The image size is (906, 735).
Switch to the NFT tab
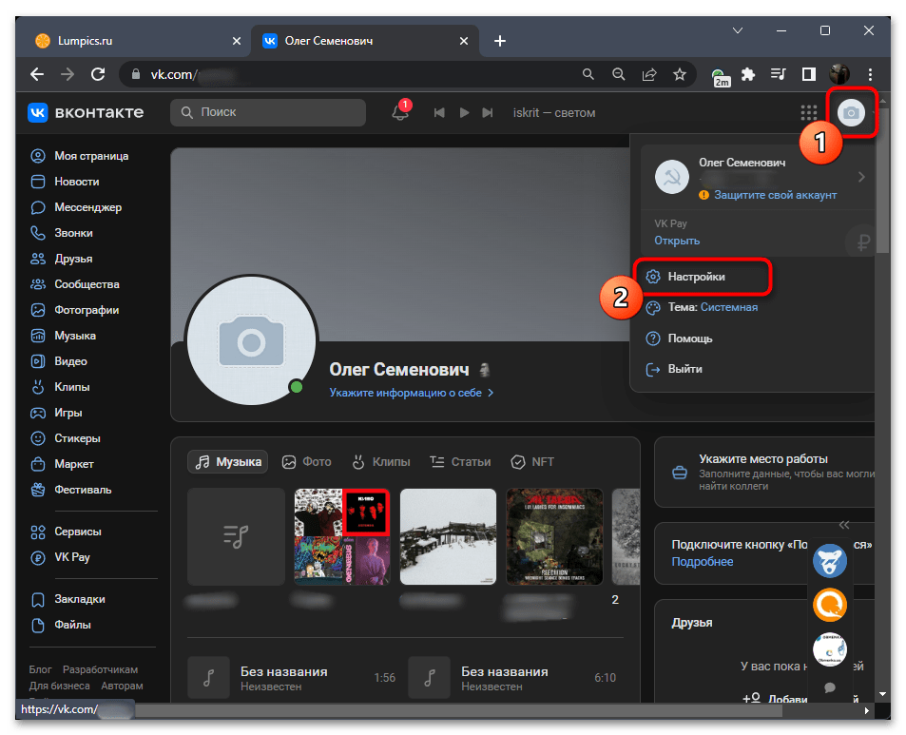[x=532, y=462]
